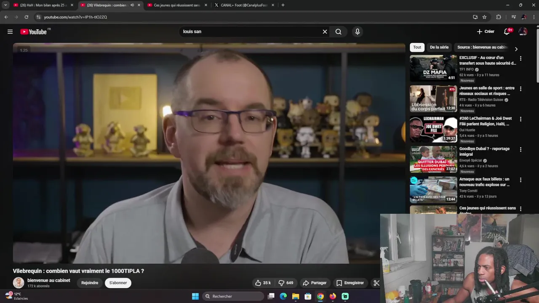Open the Chrome extensions puzzle icon
This screenshot has width=539, height=303.
coord(499,17)
